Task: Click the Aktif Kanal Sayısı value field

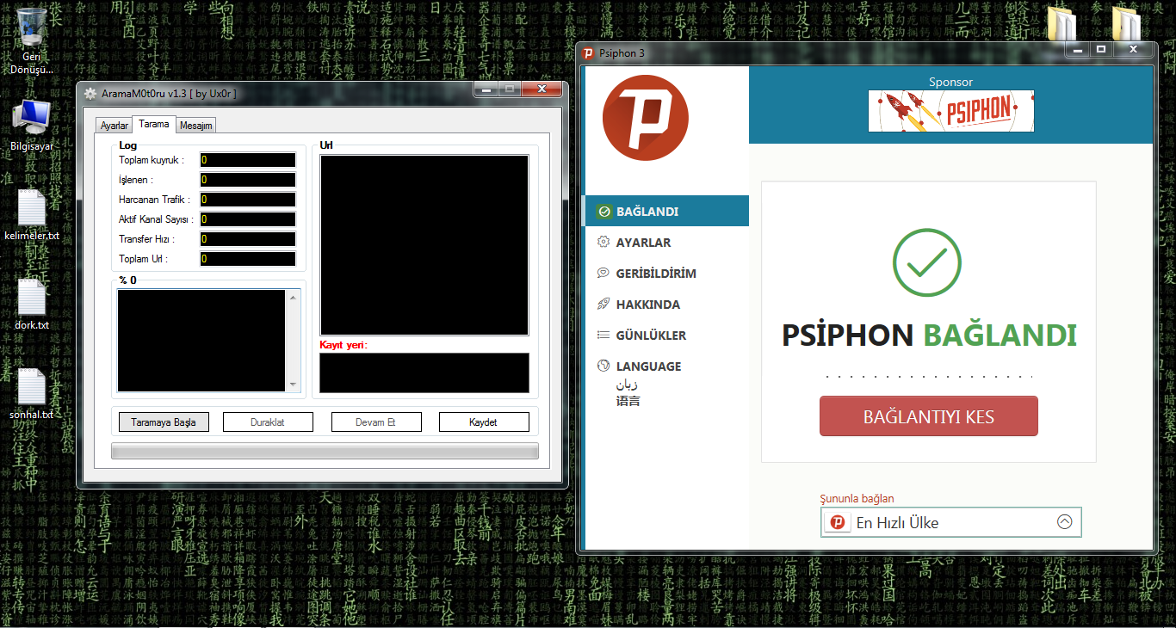Action: [x=248, y=219]
